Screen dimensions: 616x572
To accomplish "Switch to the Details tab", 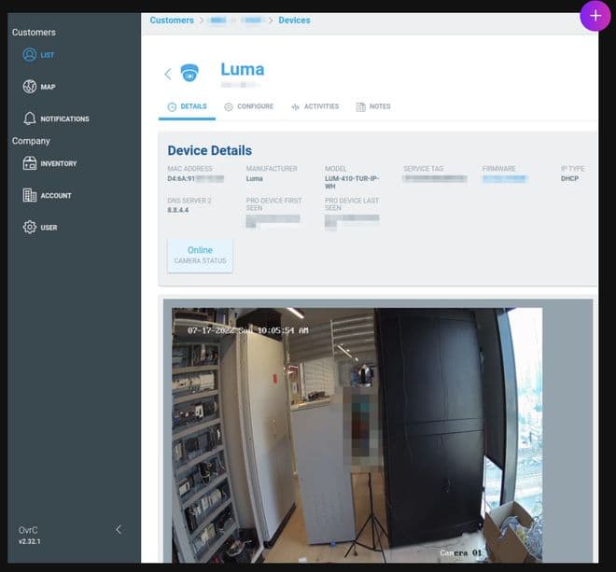I will [187, 107].
